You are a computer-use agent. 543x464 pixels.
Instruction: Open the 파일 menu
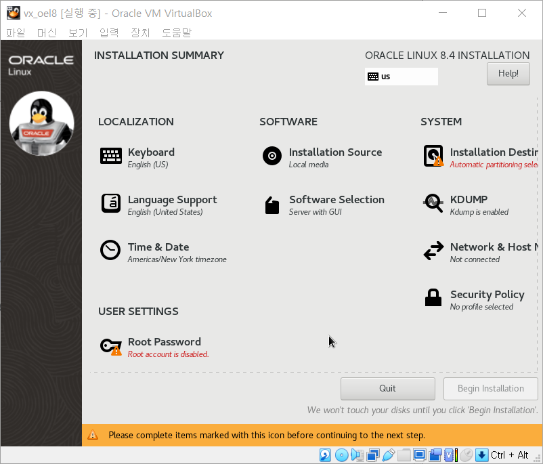pyautogui.click(x=16, y=33)
